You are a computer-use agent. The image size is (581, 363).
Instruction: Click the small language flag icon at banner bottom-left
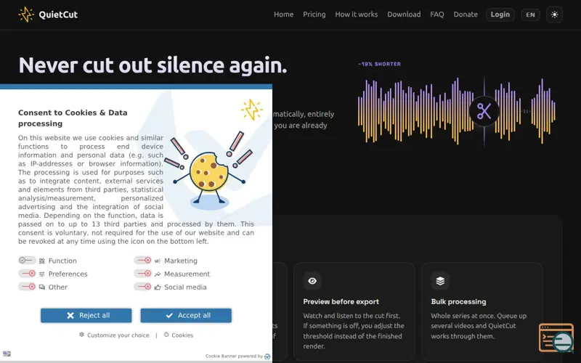7,354
